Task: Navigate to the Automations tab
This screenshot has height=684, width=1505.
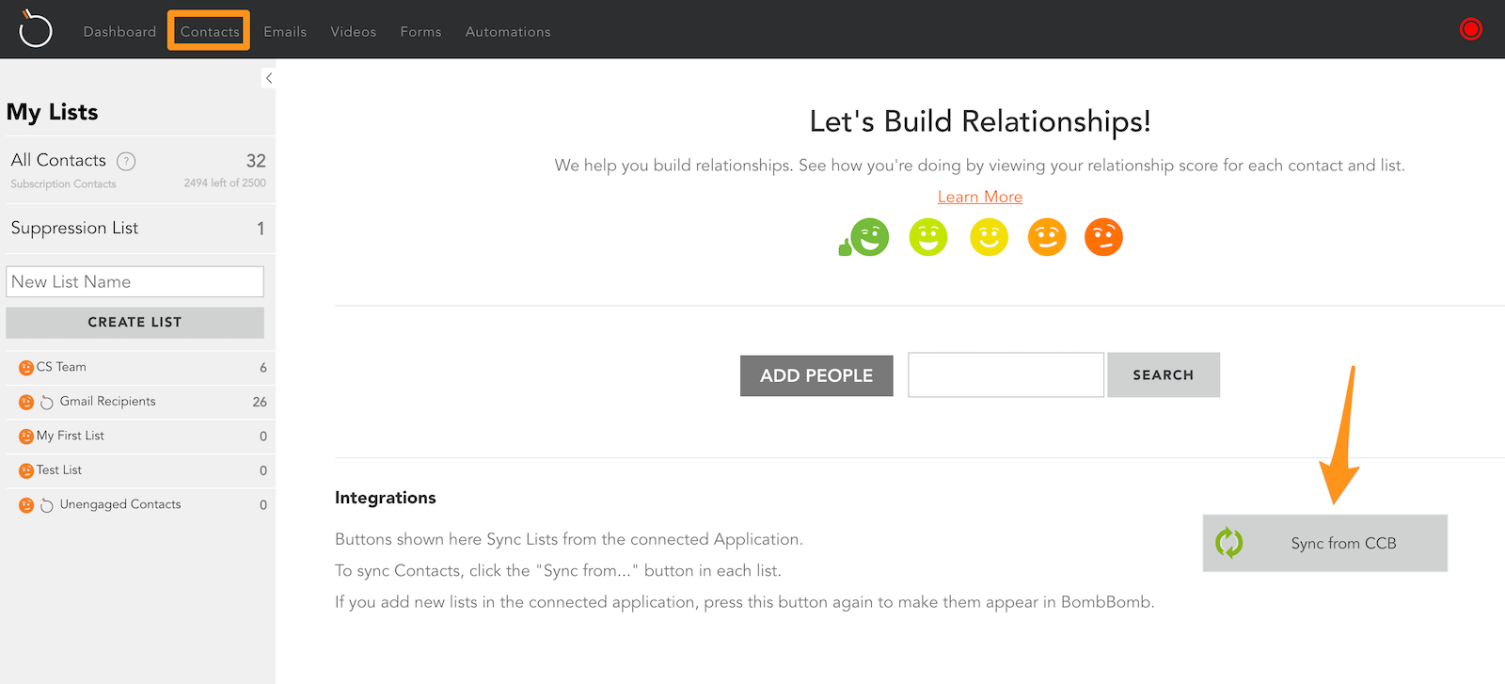Action: tap(508, 31)
